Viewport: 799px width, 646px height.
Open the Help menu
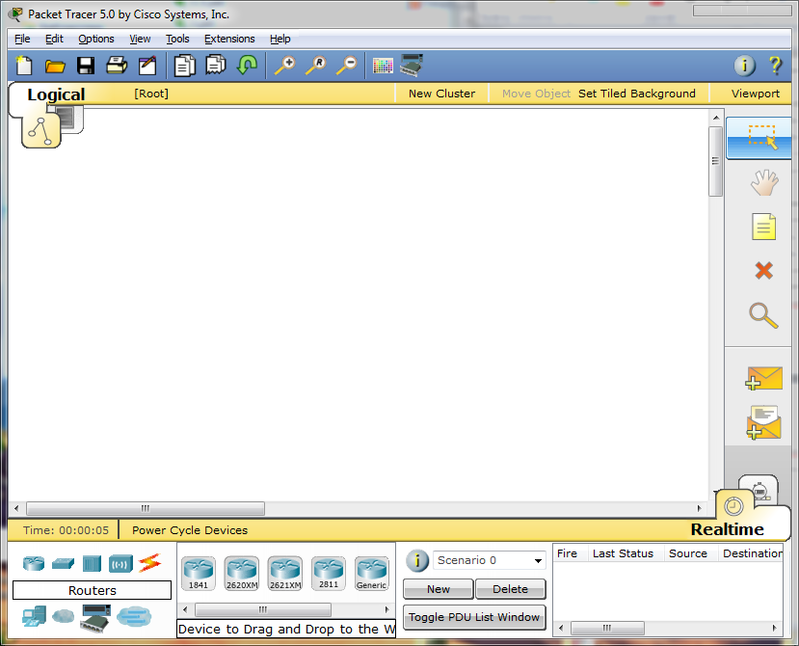pos(280,39)
